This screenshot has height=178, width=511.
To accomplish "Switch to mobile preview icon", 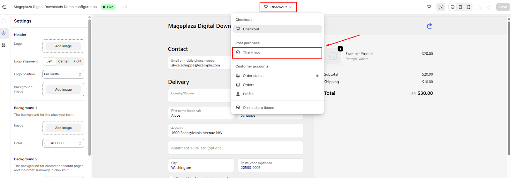I will pos(460,7).
